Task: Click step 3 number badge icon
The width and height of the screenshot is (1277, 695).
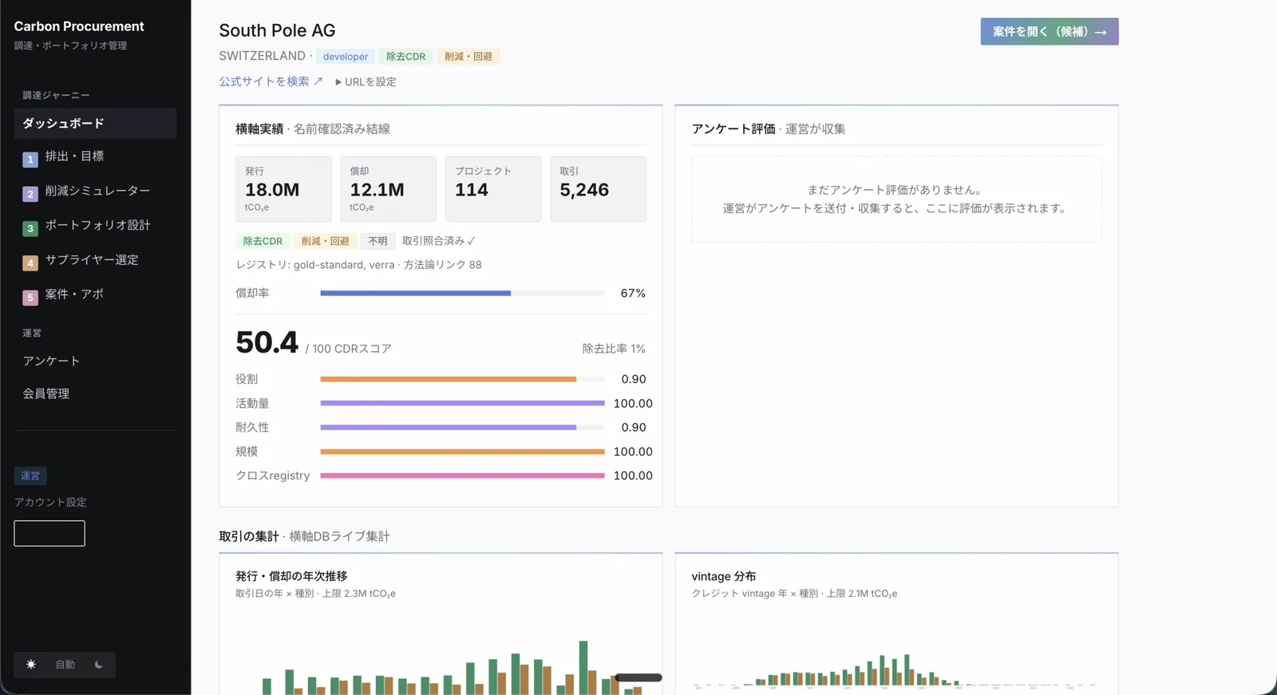Action: pos(30,228)
